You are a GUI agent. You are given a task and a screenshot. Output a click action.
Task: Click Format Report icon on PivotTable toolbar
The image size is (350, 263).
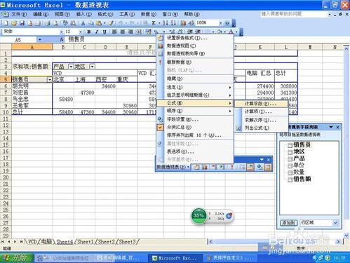point(196,167)
